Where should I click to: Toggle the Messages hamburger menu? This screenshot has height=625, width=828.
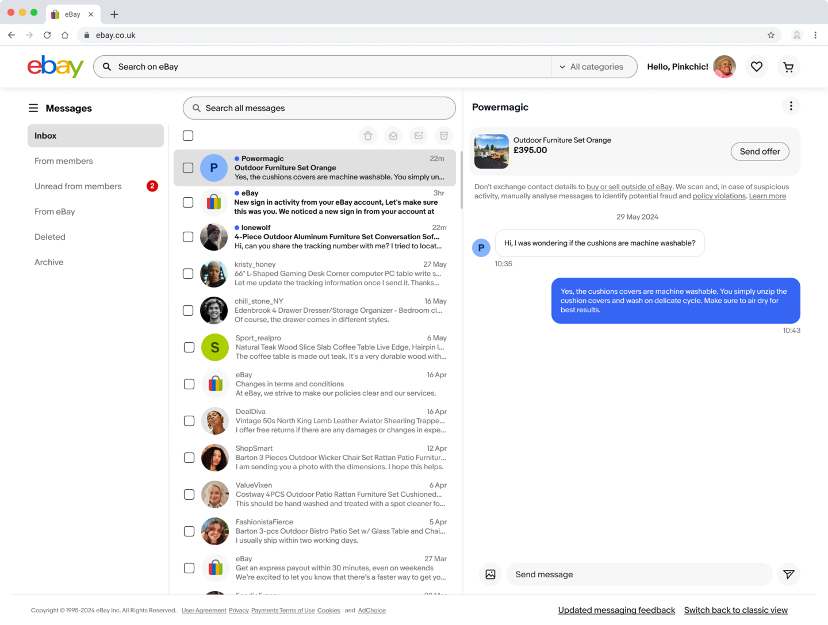click(33, 108)
